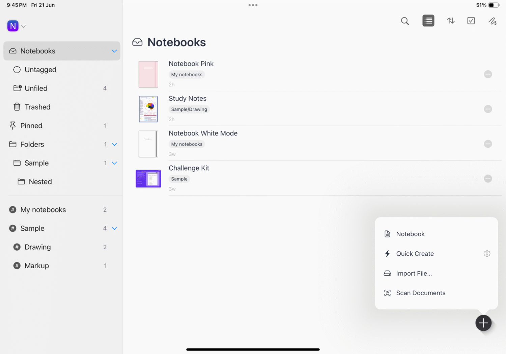Open options menu for Notebook Pink

coord(488,74)
